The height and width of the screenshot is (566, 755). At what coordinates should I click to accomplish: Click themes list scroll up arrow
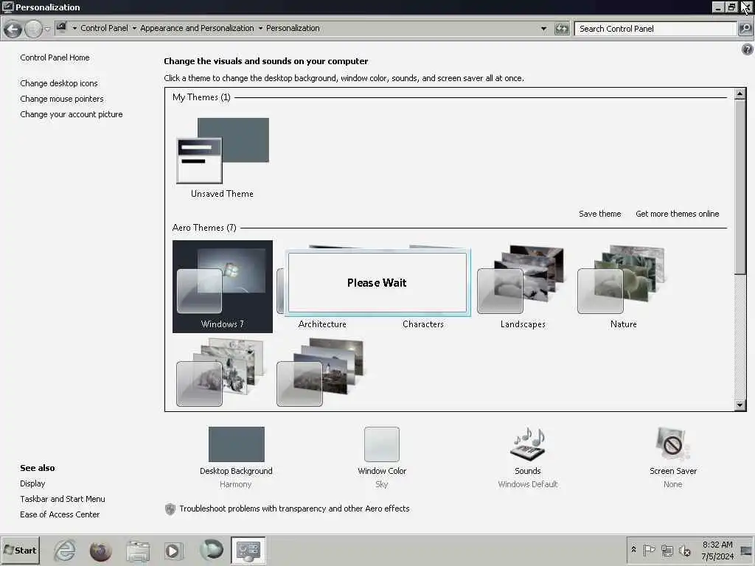click(740, 94)
